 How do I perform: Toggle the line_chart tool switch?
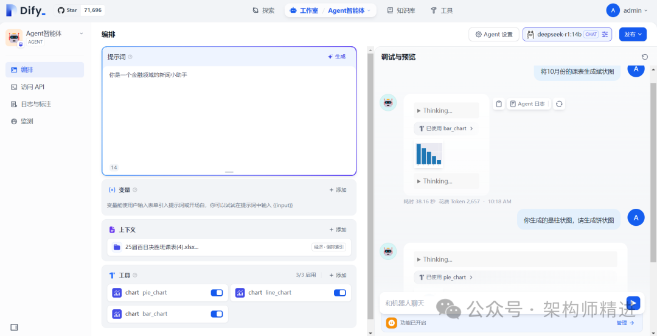point(340,293)
